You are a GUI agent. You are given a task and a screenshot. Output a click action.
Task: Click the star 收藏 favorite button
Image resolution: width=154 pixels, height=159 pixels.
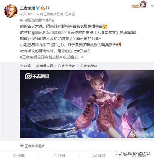tap(19, 156)
